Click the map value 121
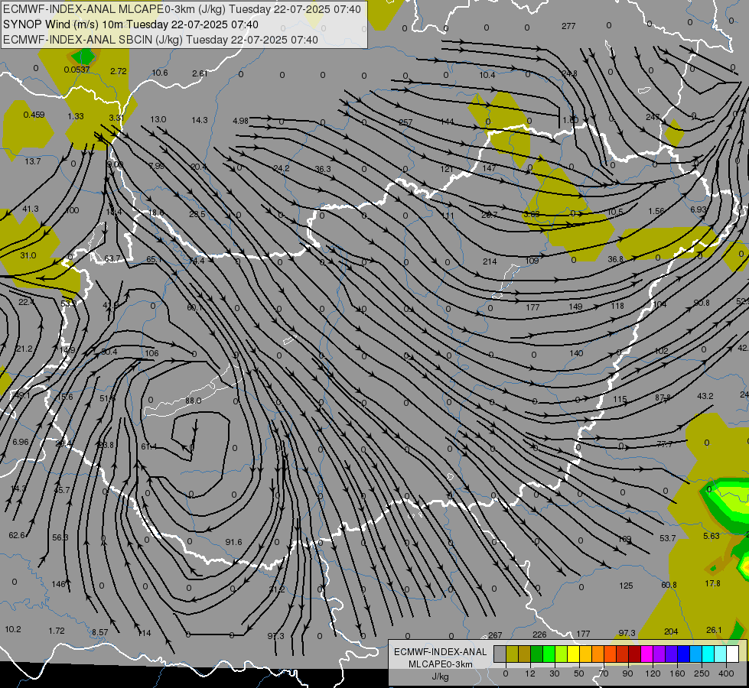This screenshot has width=749, height=688. 447,169
